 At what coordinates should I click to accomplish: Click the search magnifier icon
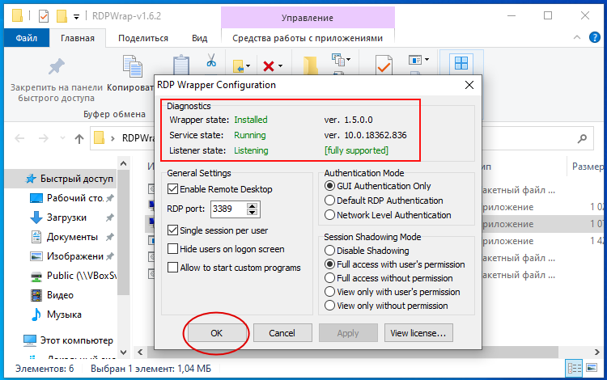(582, 138)
